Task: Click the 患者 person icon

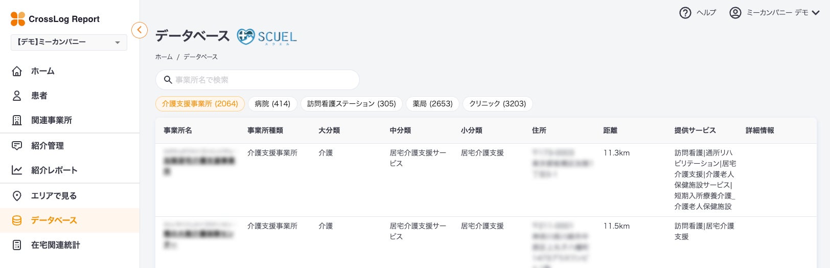Action: coord(17,96)
